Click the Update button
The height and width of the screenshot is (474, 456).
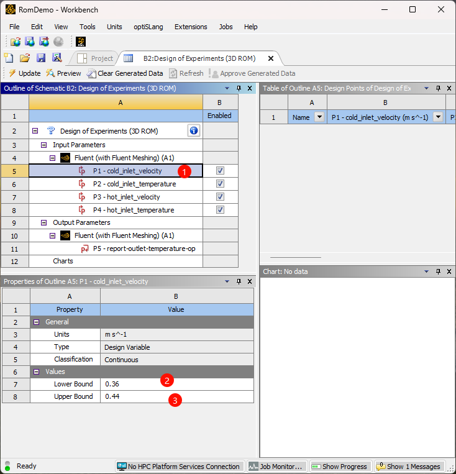[x=24, y=73]
